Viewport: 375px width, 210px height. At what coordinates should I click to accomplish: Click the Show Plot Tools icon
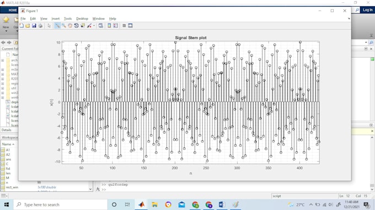coord(130,25)
